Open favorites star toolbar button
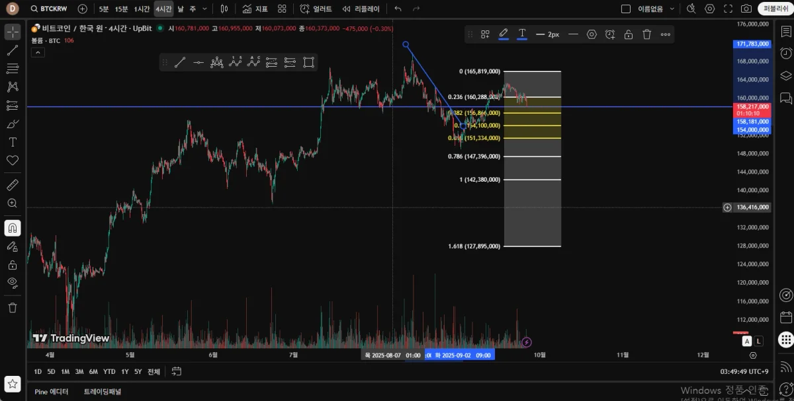794x401 pixels. point(12,384)
